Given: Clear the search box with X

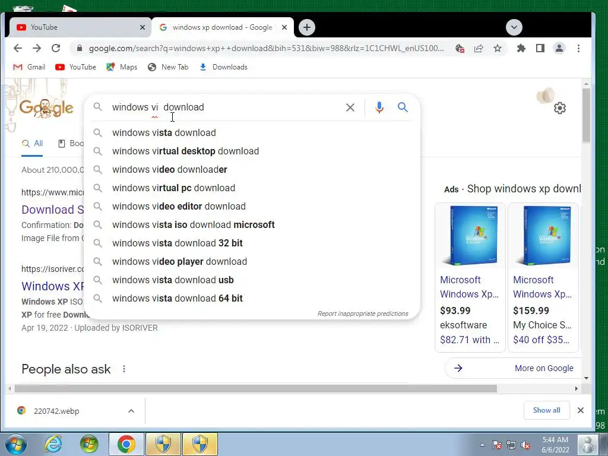Looking at the screenshot, I should 350,107.
